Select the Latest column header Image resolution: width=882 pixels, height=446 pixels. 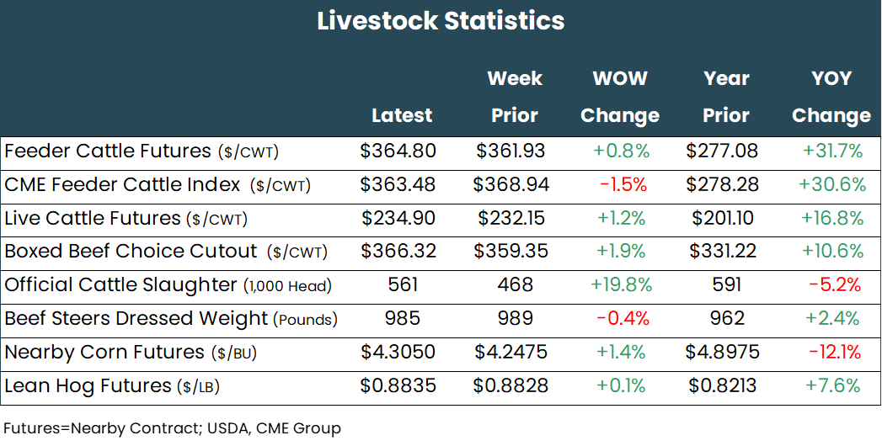tap(402, 115)
